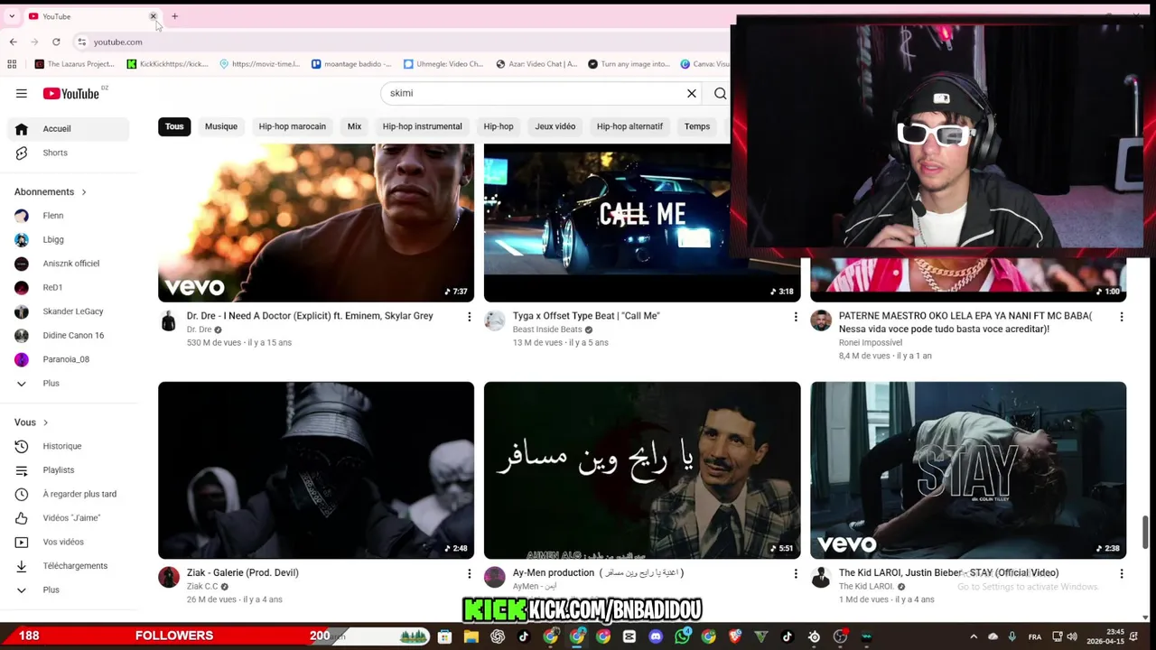Screen dimensions: 1156x650
Task: Open Skander LeGacy subscription
Action: click(x=69, y=311)
